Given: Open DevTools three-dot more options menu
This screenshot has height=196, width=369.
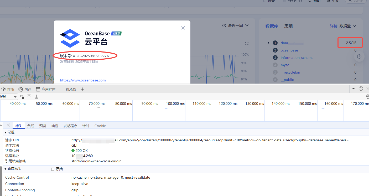Looking at the screenshot, I should coord(354,89).
